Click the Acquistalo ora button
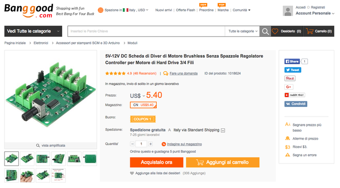 [157, 162]
